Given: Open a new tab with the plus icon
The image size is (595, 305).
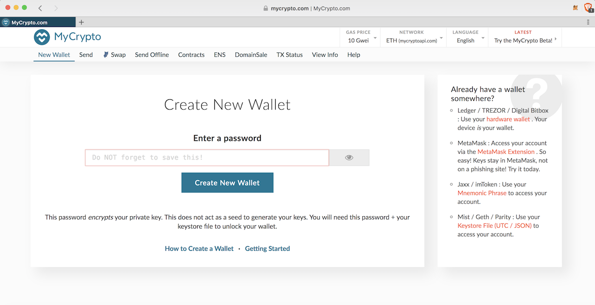Looking at the screenshot, I should pos(81,22).
